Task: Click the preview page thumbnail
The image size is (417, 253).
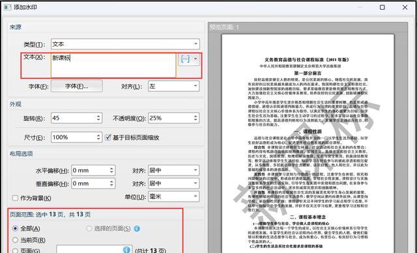Action: [308, 144]
